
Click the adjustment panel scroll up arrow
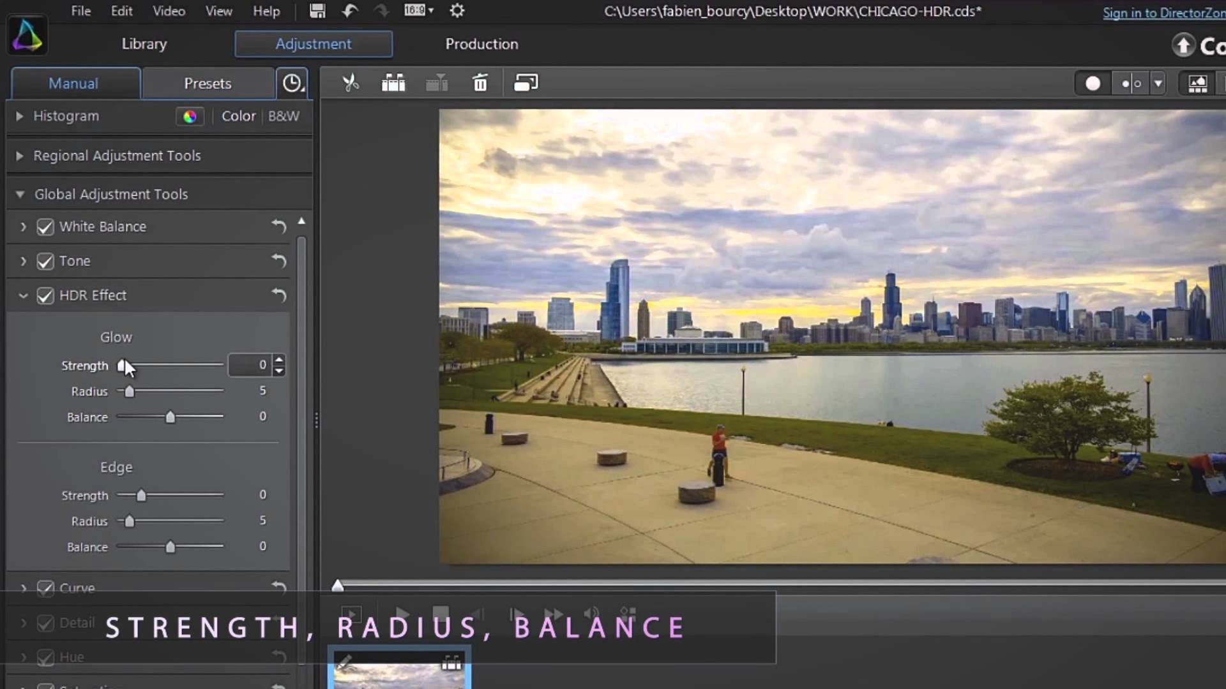pyautogui.click(x=301, y=221)
